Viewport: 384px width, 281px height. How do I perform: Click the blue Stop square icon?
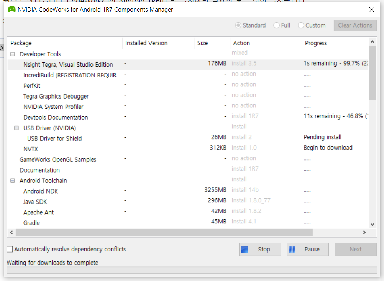(245, 250)
